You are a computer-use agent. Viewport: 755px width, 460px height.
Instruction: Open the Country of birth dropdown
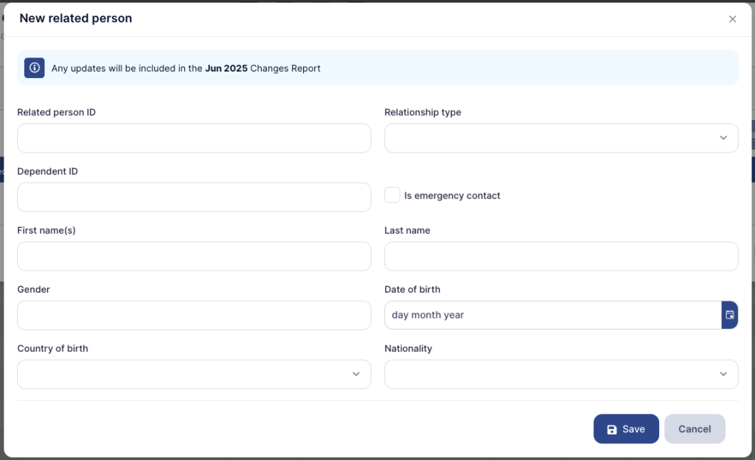(x=193, y=374)
